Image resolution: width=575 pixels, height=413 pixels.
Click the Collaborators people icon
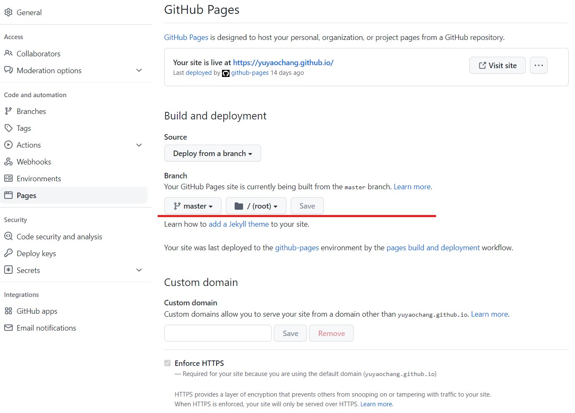click(x=8, y=53)
